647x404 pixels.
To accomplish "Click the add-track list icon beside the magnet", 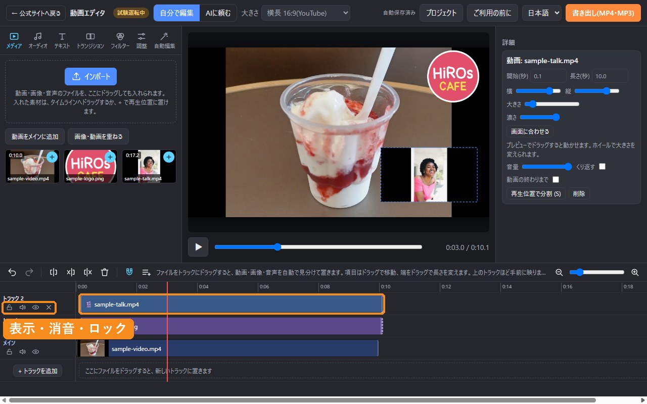I will coord(147,272).
